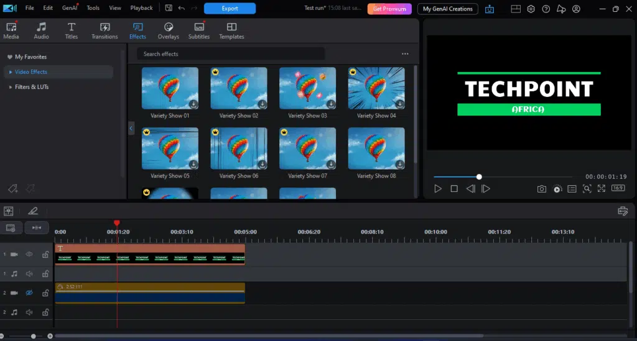Open the help question-mark icon
637x341 pixels.
point(546,9)
